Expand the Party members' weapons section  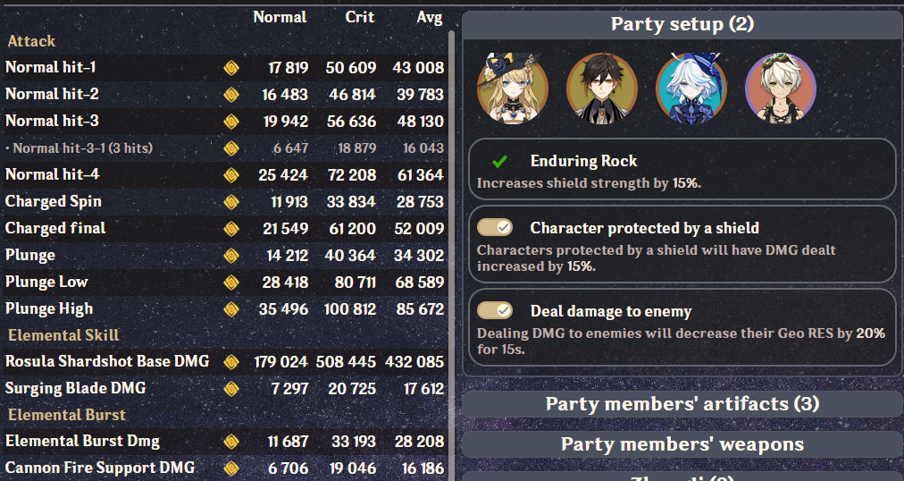click(682, 443)
